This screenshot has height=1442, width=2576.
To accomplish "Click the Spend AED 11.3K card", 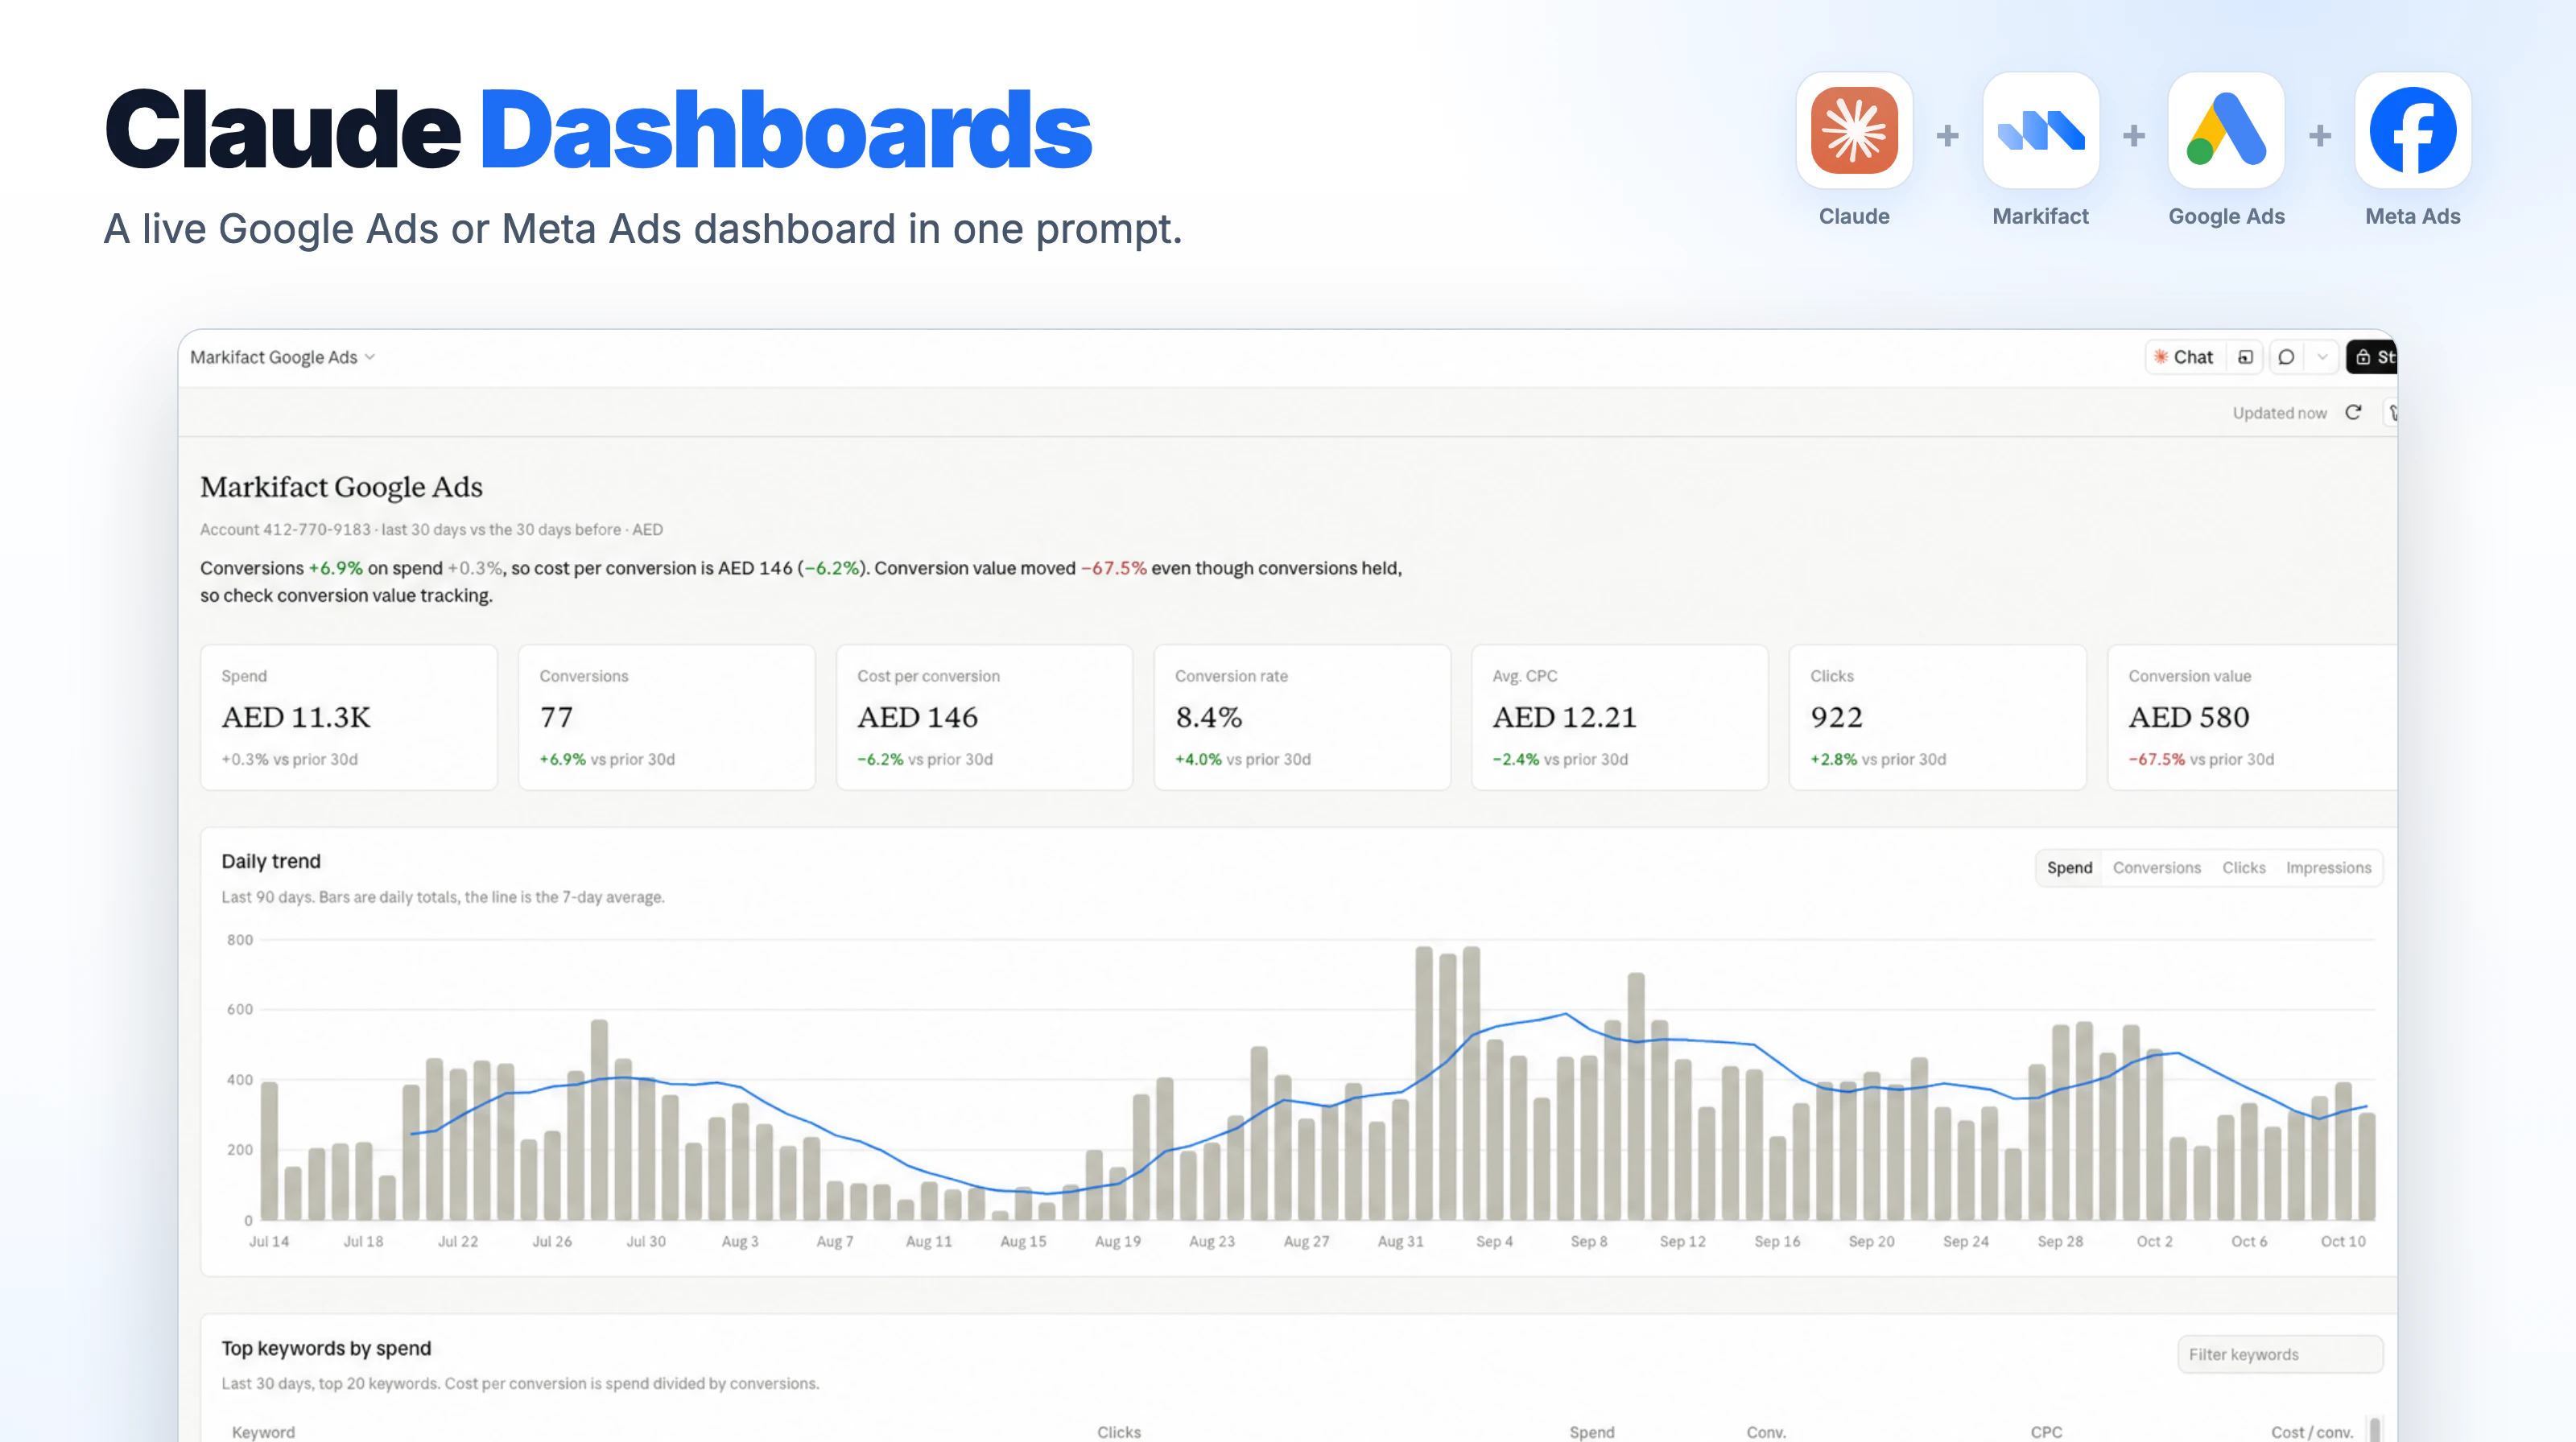I will point(348,716).
